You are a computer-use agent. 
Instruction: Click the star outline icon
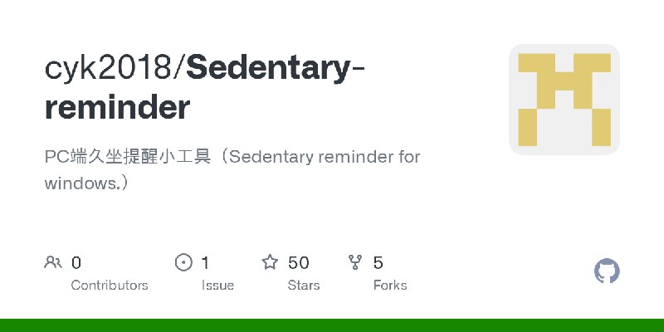tap(270, 262)
